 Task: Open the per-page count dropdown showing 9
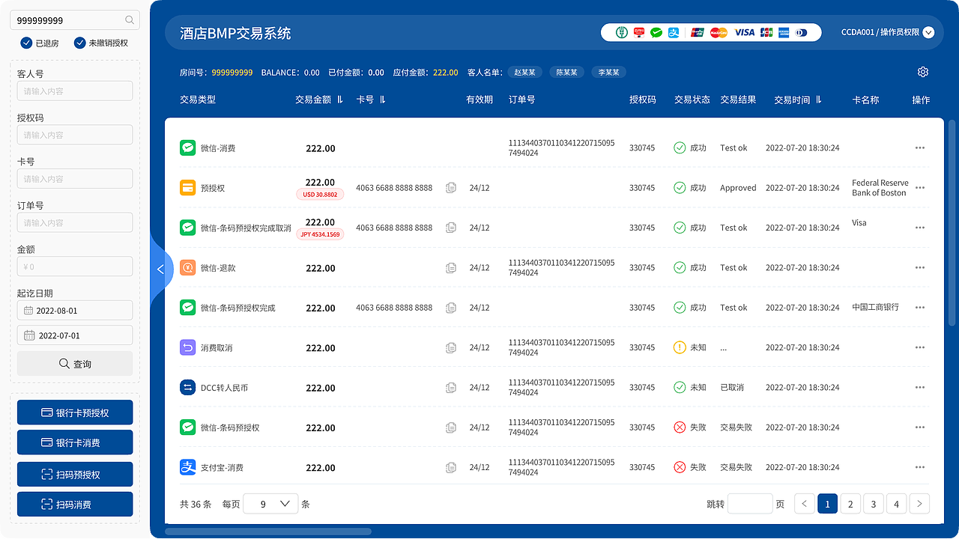[x=270, y=504]
